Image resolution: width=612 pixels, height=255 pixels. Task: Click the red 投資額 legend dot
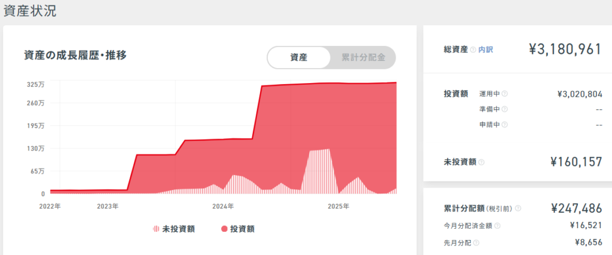(224, 229)
